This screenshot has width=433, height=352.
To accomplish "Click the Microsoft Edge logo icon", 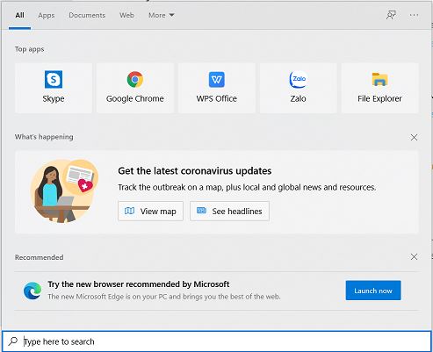I will click(32, 291).
